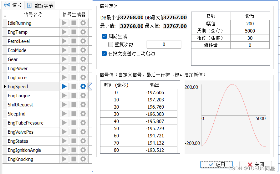The height and width of the screenshot is (174, 280).
Task: Start the EngTemp signal generator
Action: pos(64,32)
